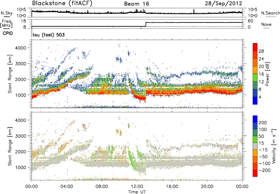This screenshot has width=280, height=194.
Task: Click the '04:00' time tick label
Action: [66, 187]
